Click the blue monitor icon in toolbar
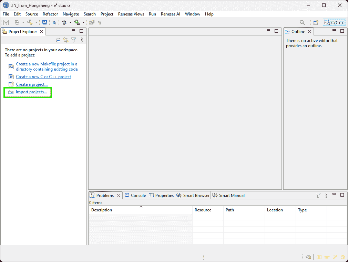 coord(44,22)
